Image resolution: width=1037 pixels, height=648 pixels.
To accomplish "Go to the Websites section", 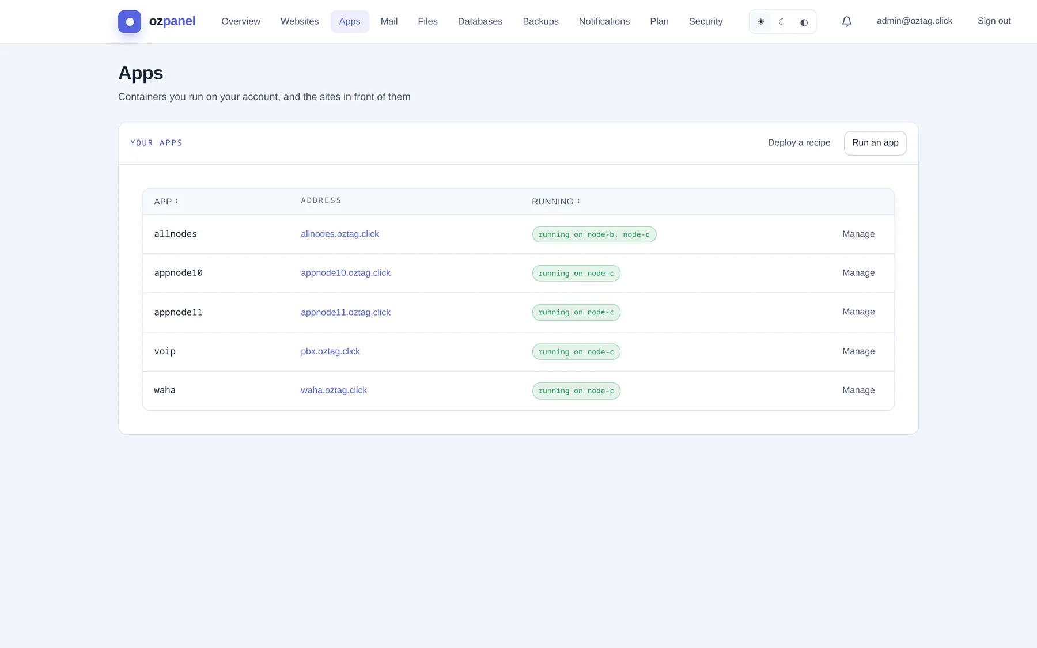I will 300,21.
